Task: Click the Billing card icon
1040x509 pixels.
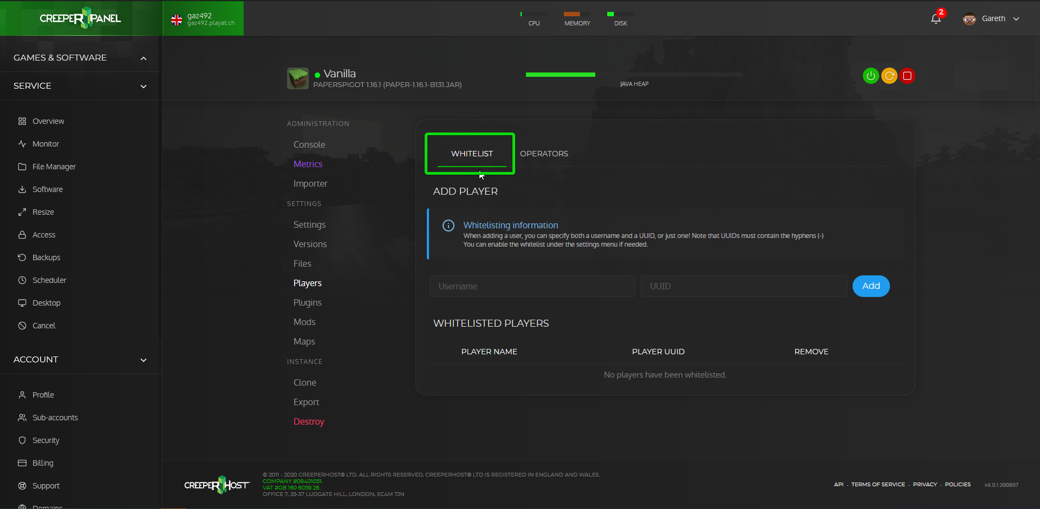Action: (22, 463)
